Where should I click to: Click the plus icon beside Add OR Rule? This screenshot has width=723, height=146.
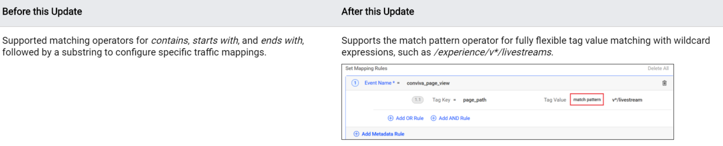[390, 118]
